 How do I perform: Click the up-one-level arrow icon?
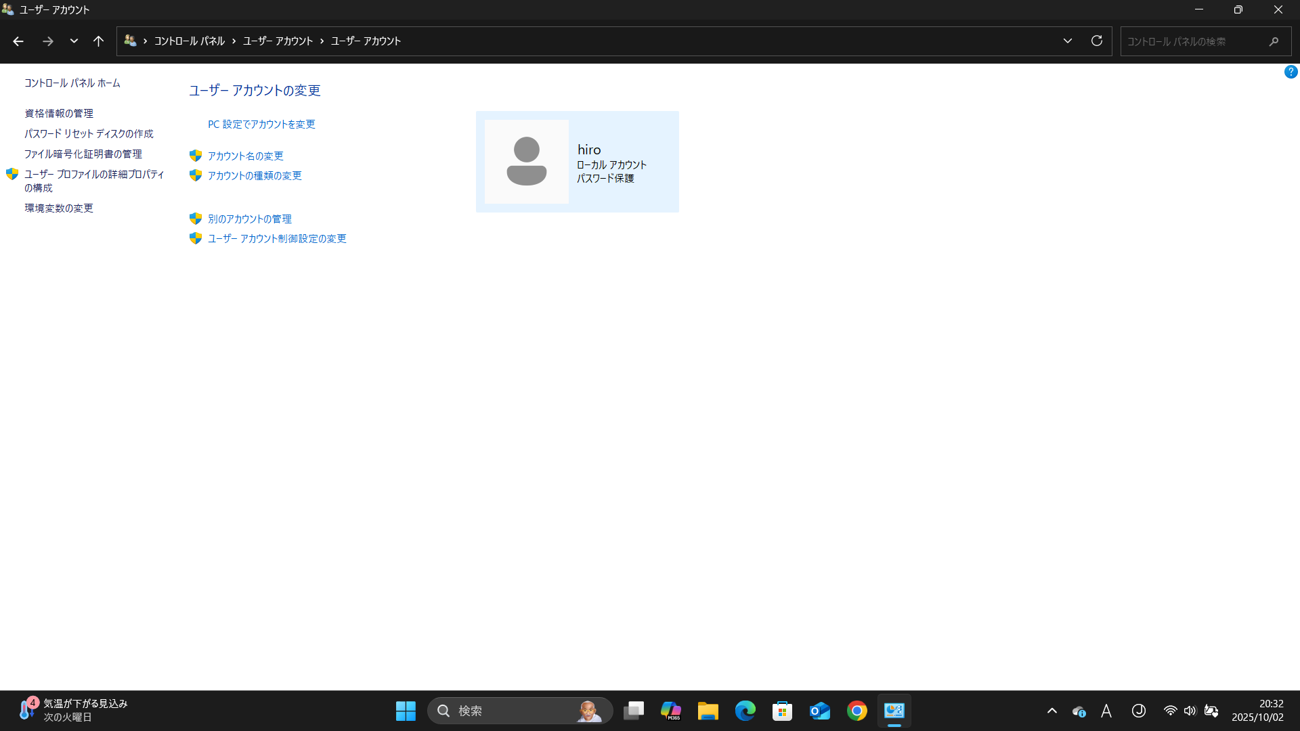click(98, 41)
